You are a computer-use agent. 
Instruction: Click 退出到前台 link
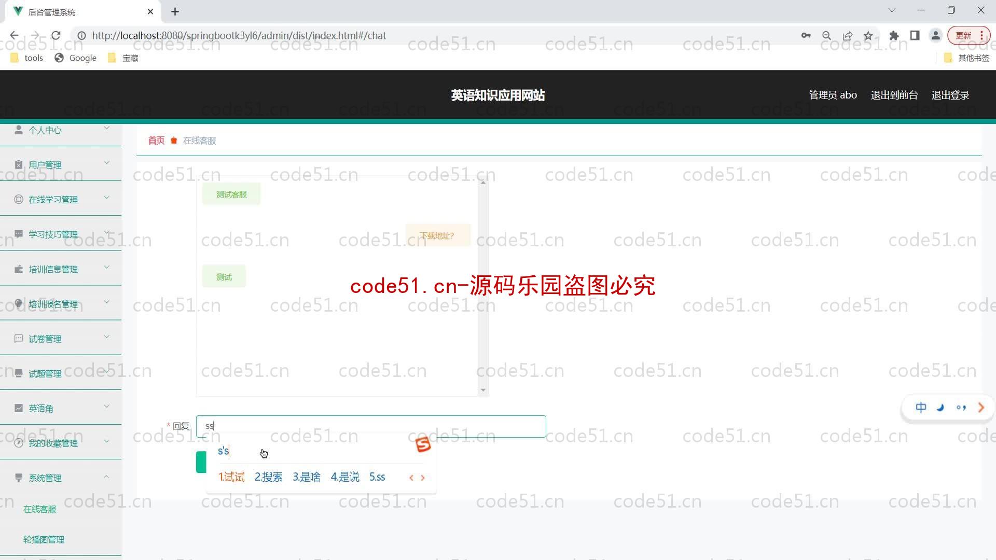[894, 95]
